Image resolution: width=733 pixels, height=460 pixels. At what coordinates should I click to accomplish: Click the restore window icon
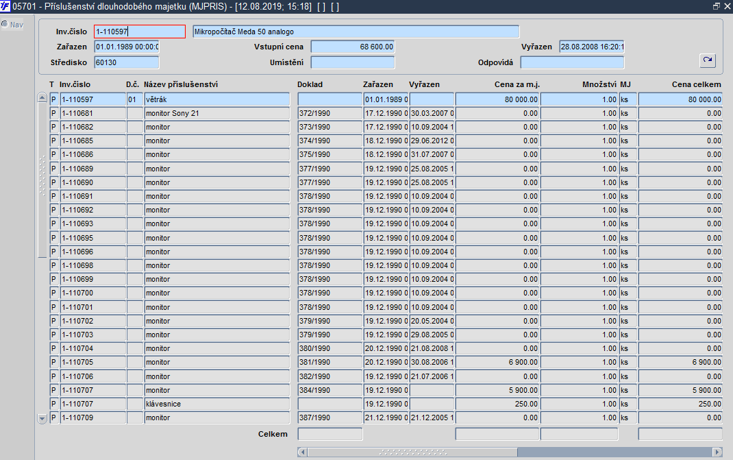[716, 7]
